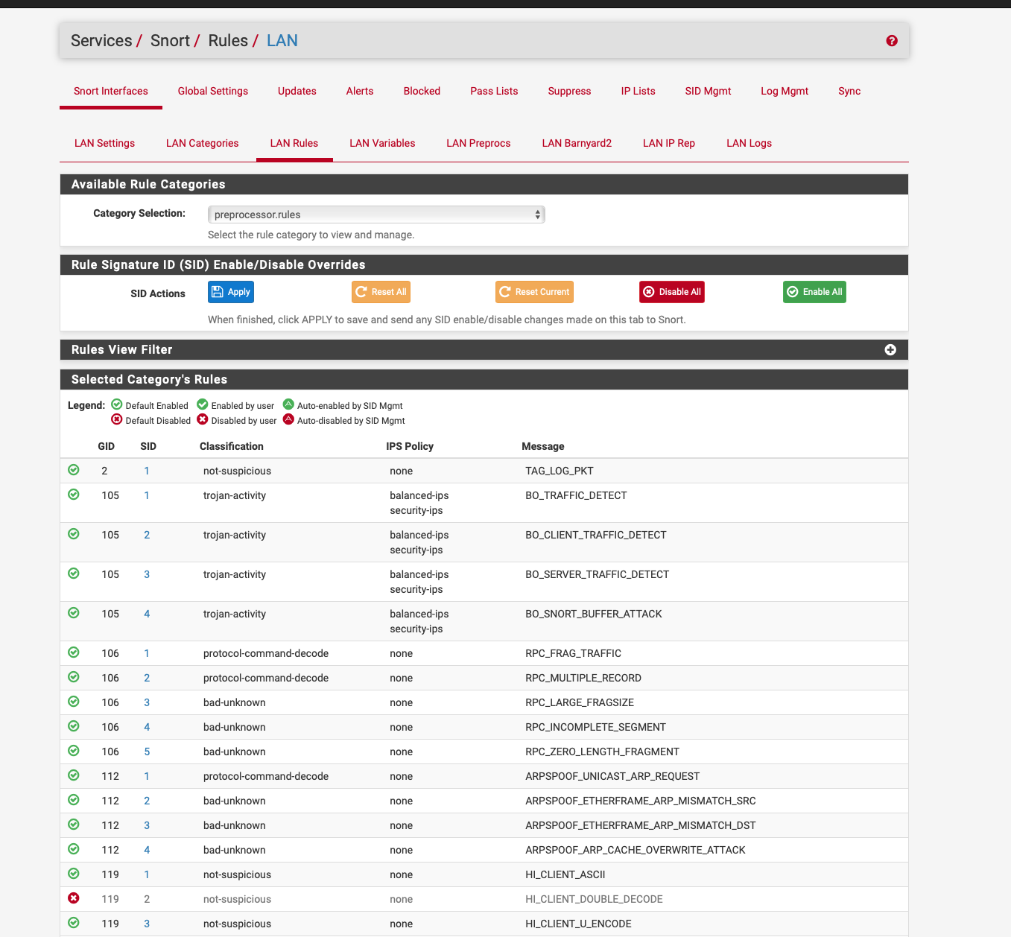This screenshot has height=937, width=1011.
Task: Click the RPC_LARGE_FRAGSIZE message text
Action: [580, 702]
